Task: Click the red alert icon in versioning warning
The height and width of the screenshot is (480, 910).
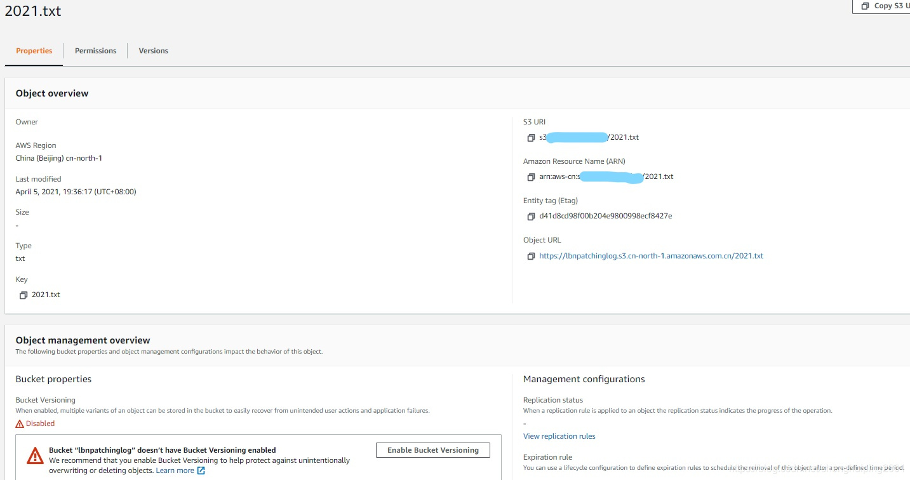Action: (x=36, y=455)
